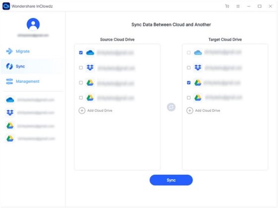Open the hamburger menu in title bar

tap(238, 6)
